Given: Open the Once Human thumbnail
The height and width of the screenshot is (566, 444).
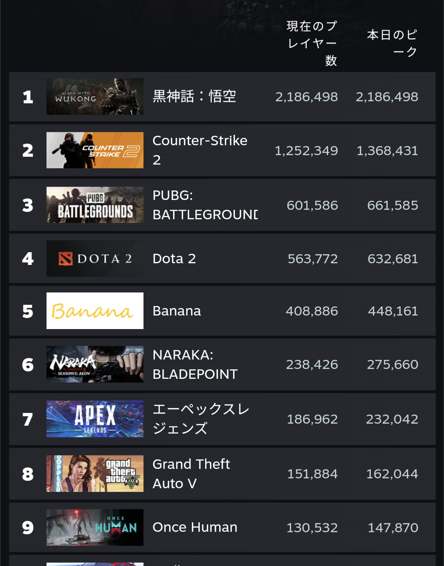Looking at the screenshot, I should tap(95, 527).
